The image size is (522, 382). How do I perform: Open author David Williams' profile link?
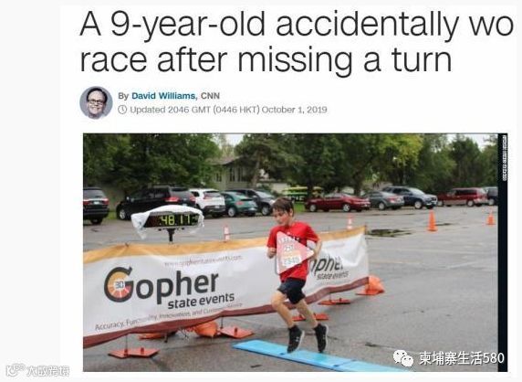click(x=163, y=96)
